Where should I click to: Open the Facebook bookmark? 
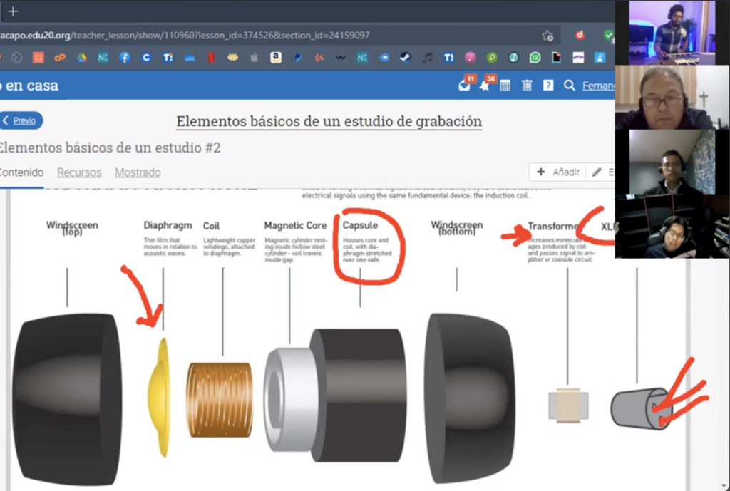124,58
